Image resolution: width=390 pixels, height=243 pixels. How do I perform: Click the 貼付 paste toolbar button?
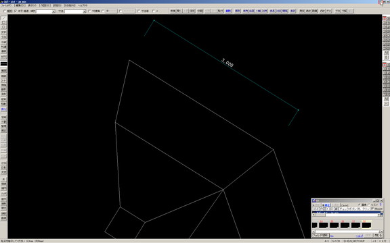[220, 11]
